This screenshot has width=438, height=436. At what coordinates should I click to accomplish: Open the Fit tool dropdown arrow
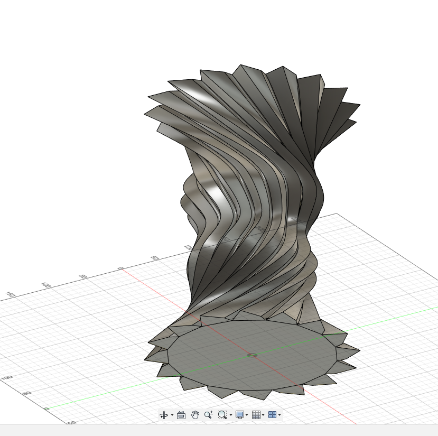click(x=230, y=415)
